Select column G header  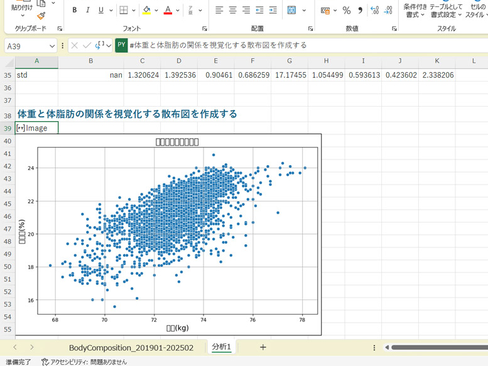[290, 61]
